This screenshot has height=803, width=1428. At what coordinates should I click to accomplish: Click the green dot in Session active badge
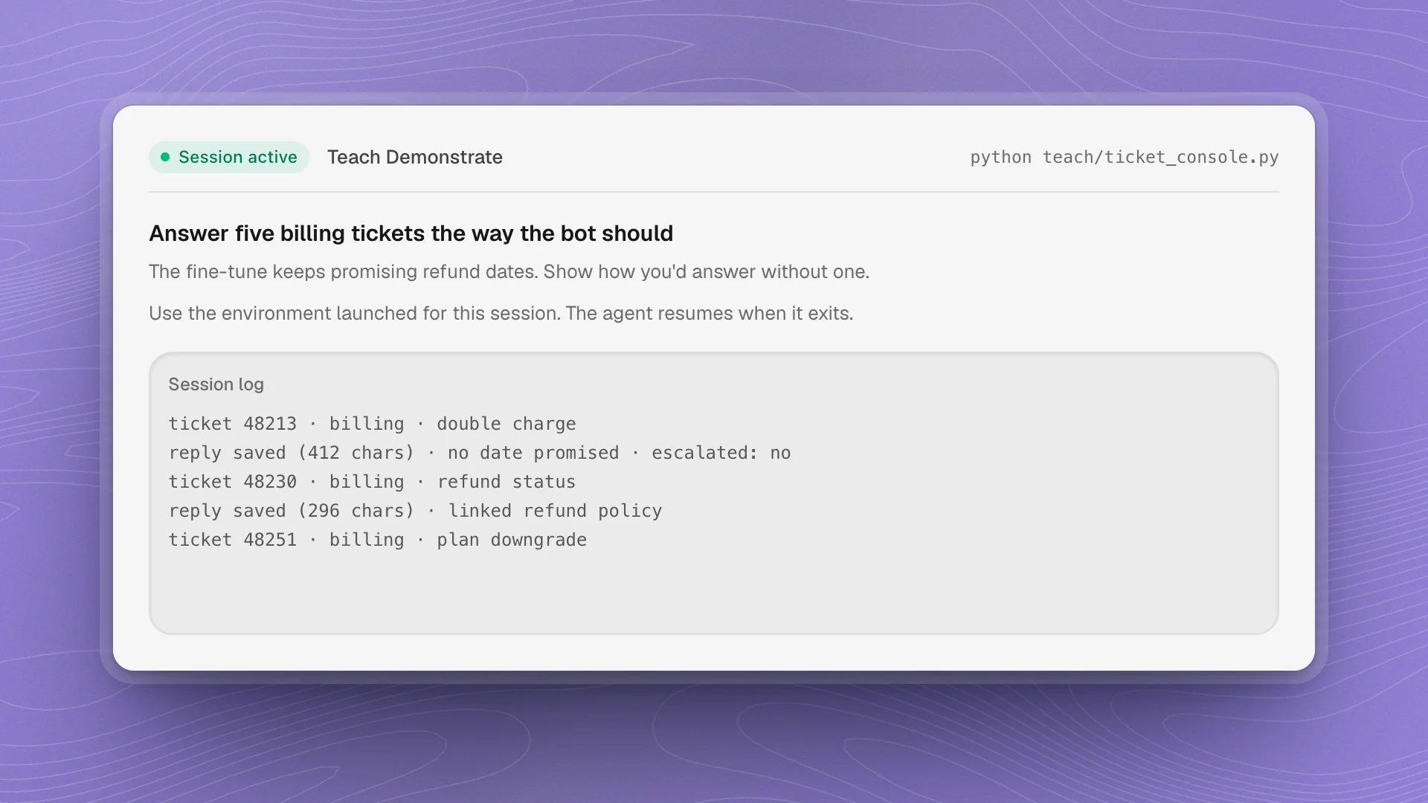click(165, 157)
